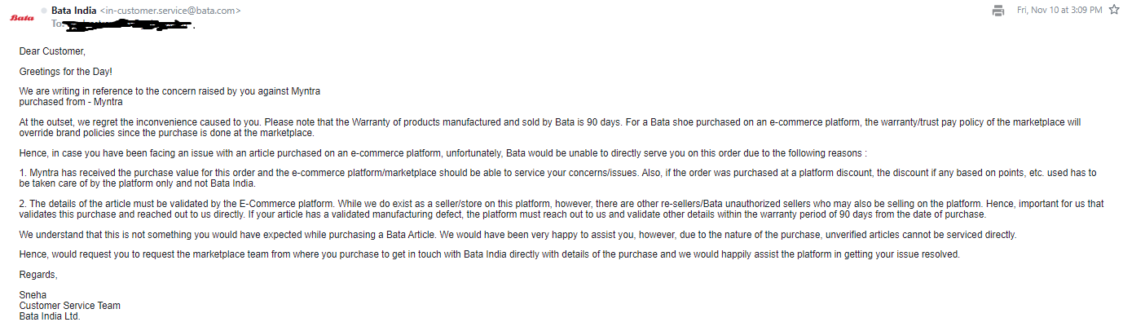Click numbered reason 2 about E-Commerce validation
The height and width of the screenshot is (331, 1123).
[x=561, y=209]
